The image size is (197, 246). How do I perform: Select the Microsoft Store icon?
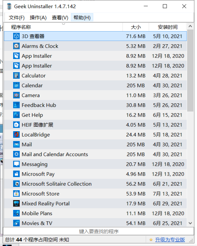click(x=16, y=194)
